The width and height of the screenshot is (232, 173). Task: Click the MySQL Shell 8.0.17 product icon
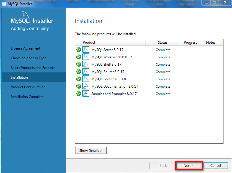(x=86, y=64)
